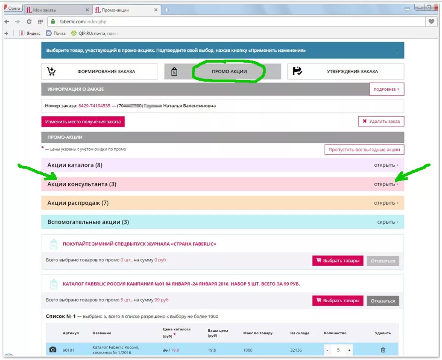Click Выбрать товары for журнал promo
Screen dimensions: 442x360
pyautogui.click(x=338, y=261)
